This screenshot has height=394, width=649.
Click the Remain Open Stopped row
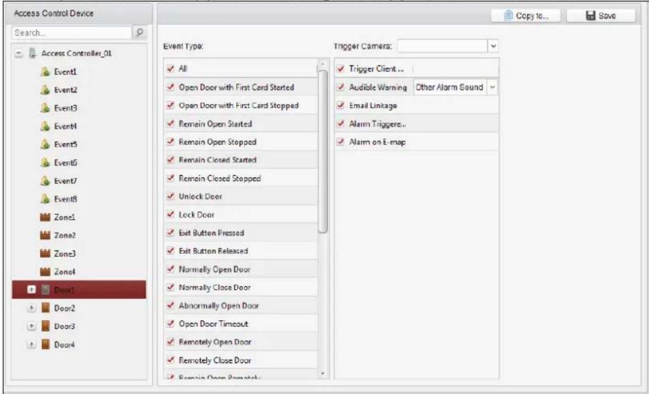pos(241,142)
